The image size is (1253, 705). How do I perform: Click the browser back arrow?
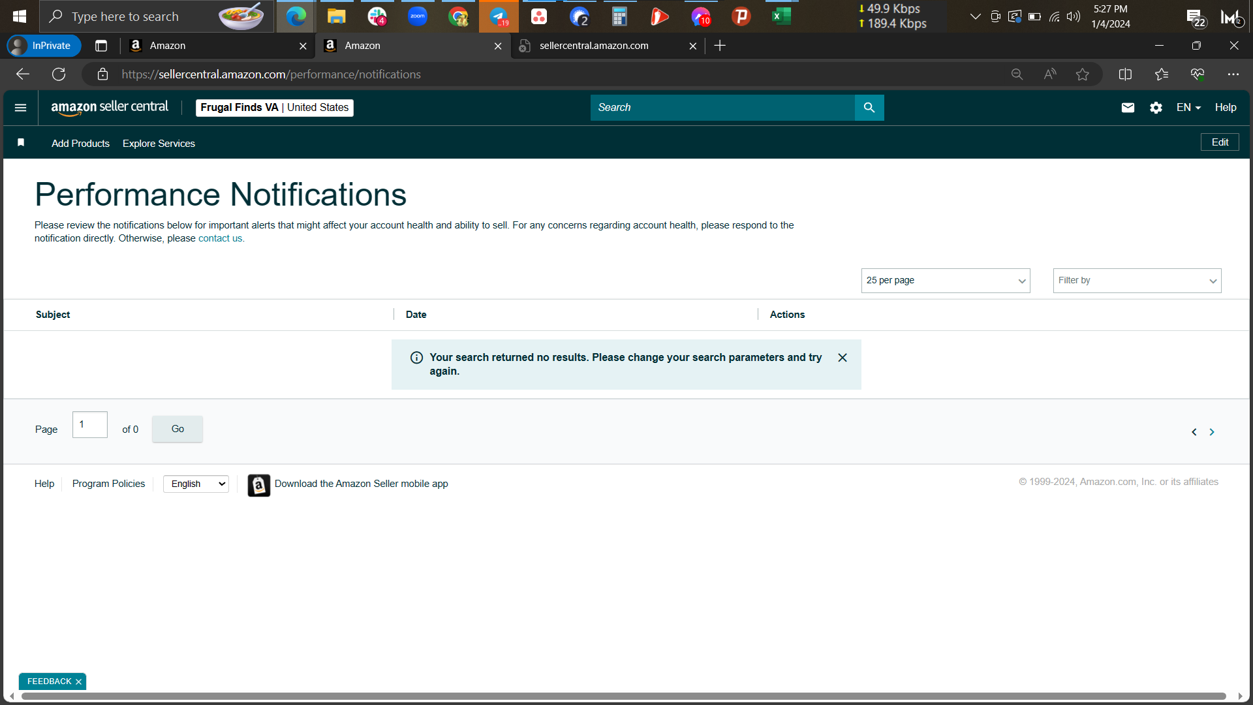pos(23,74)
